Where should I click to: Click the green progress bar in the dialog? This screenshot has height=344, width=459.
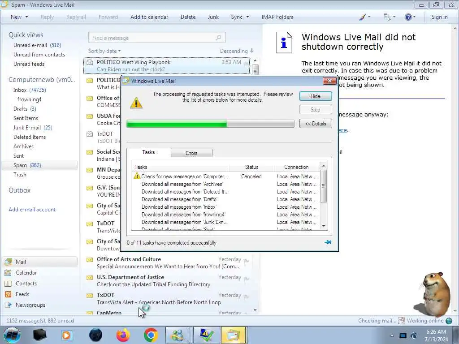click(x=210, y=124)
